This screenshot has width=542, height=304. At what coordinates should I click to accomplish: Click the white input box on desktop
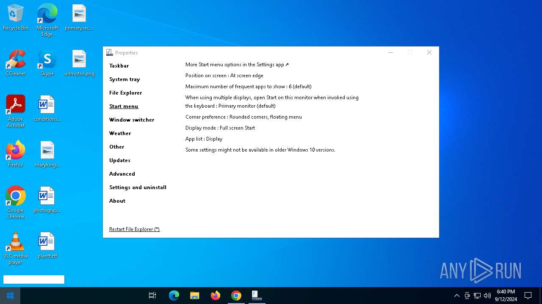(34, 280)
